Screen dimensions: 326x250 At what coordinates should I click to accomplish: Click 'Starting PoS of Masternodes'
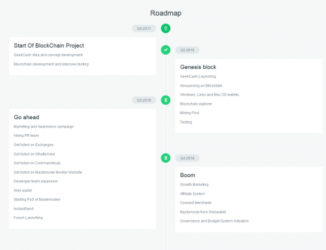[37, 199]
